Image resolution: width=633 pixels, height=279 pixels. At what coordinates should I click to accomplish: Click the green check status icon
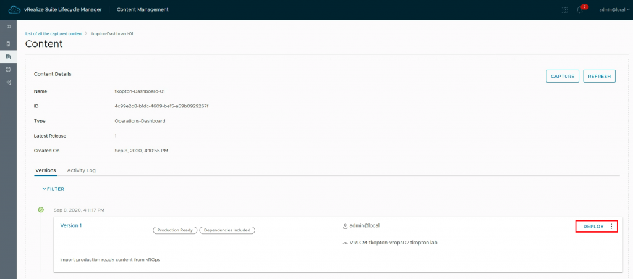(x=41, y=210)
